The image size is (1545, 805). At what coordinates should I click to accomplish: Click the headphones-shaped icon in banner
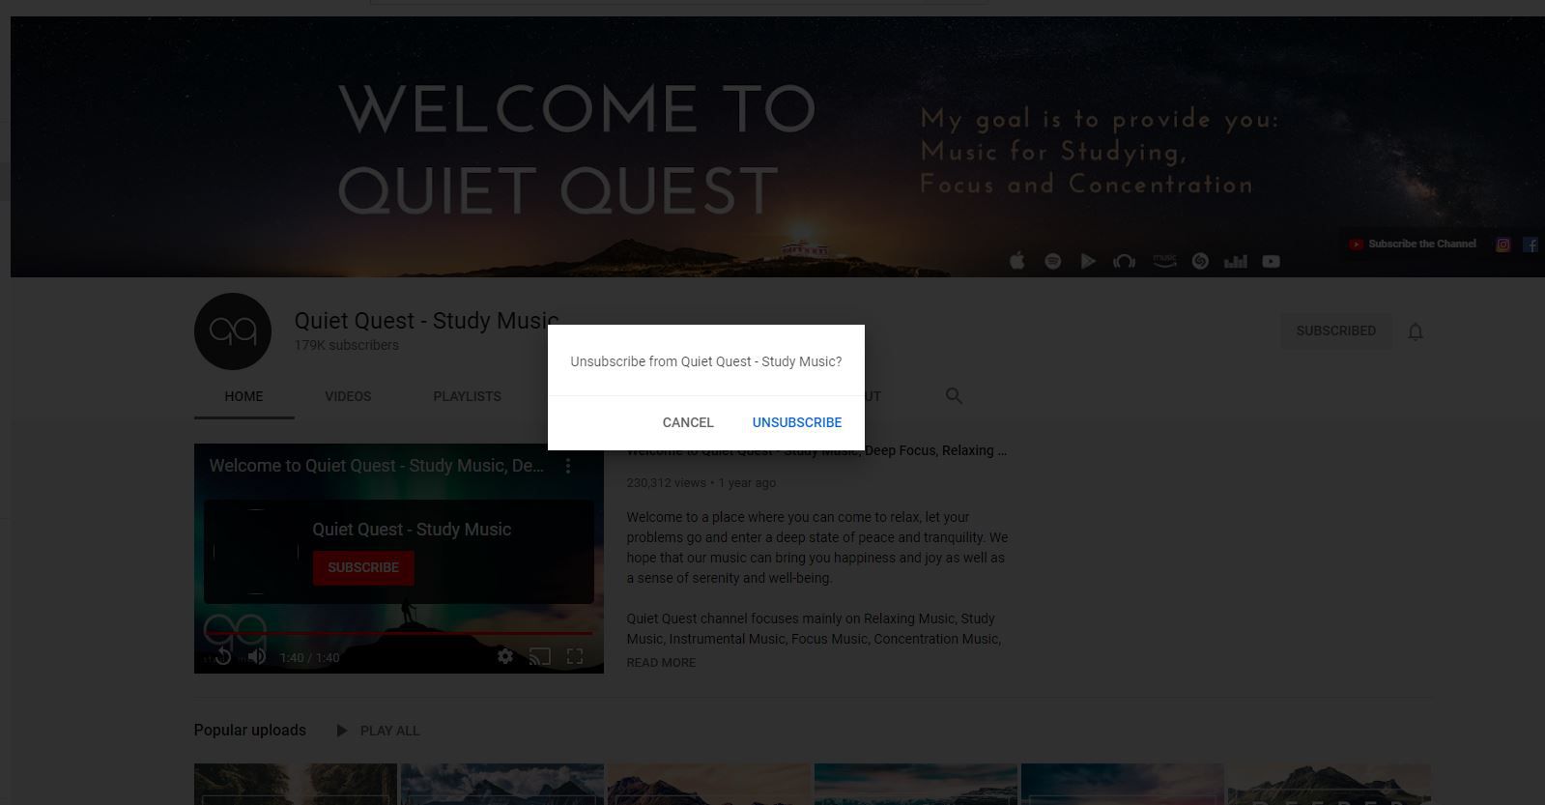1124,261
